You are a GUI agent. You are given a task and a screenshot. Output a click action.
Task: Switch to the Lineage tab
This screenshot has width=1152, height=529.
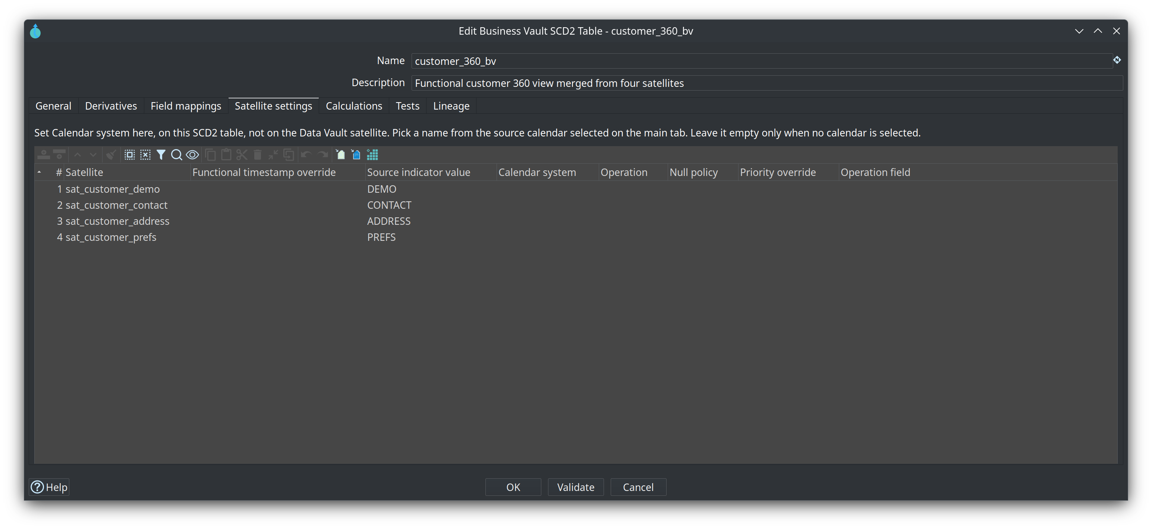451,106
